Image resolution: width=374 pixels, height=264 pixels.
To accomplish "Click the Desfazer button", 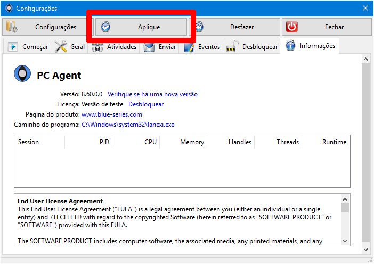I will (234, 27).
